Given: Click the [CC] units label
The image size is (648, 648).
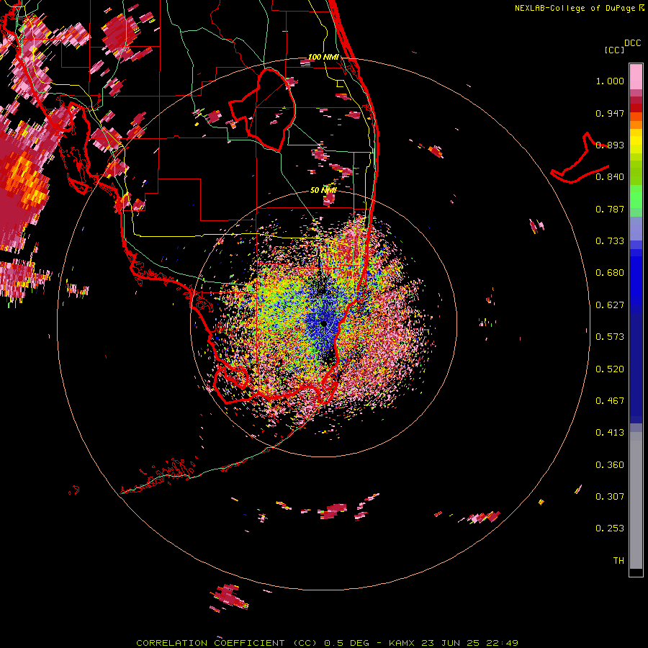Looking at the screenshot, I should tap(614, 50).
